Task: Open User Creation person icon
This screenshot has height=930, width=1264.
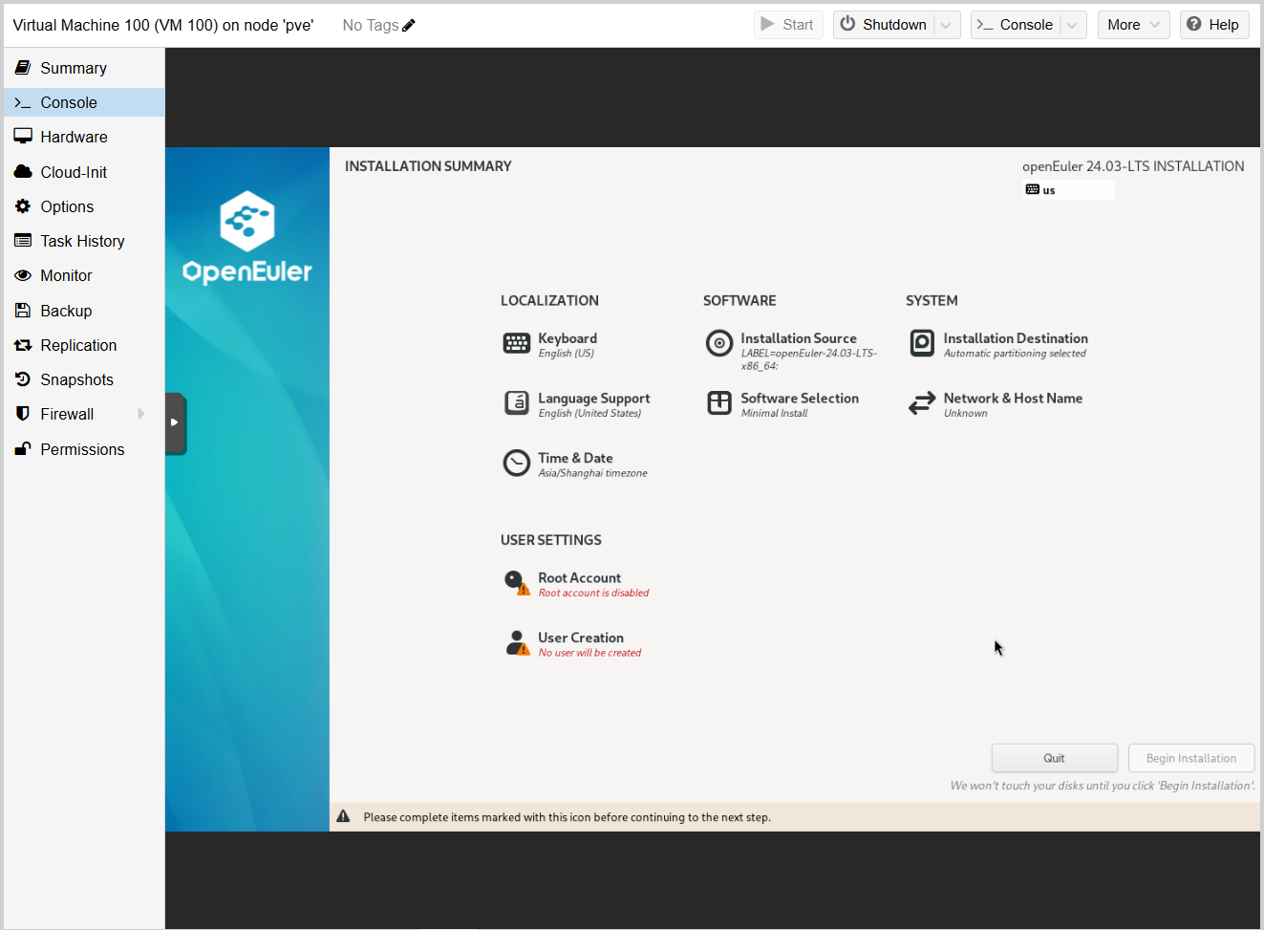Action: point(517,643)
